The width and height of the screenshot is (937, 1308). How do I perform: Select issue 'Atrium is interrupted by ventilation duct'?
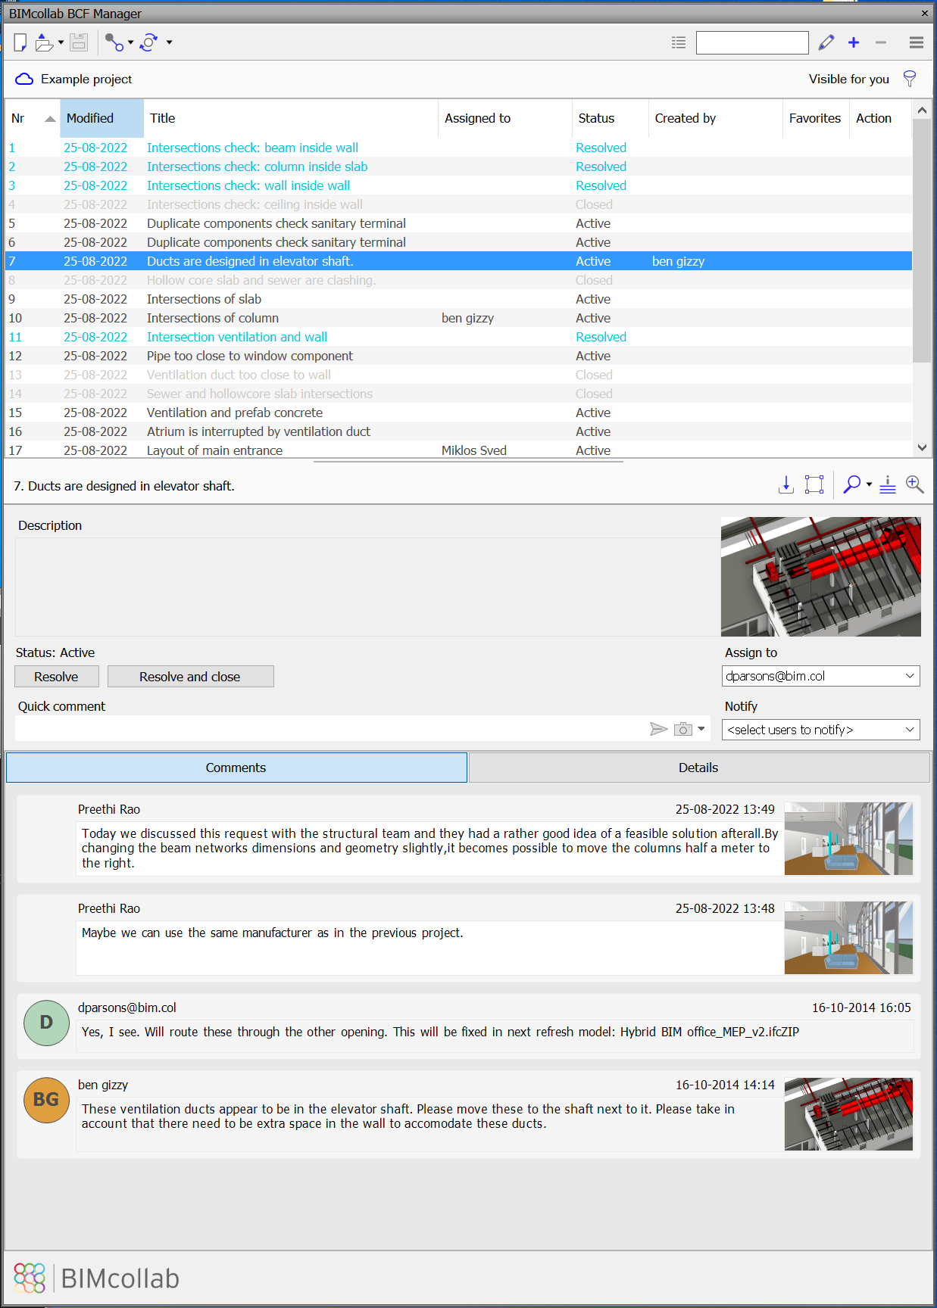coord(458,431)
